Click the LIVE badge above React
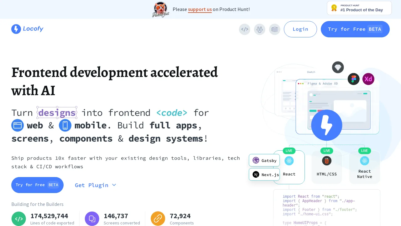This screenshot has height=226, width=401. [x=289, y=151]
